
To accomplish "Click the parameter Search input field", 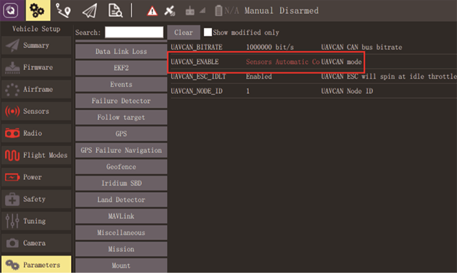I will pos(134,32).
